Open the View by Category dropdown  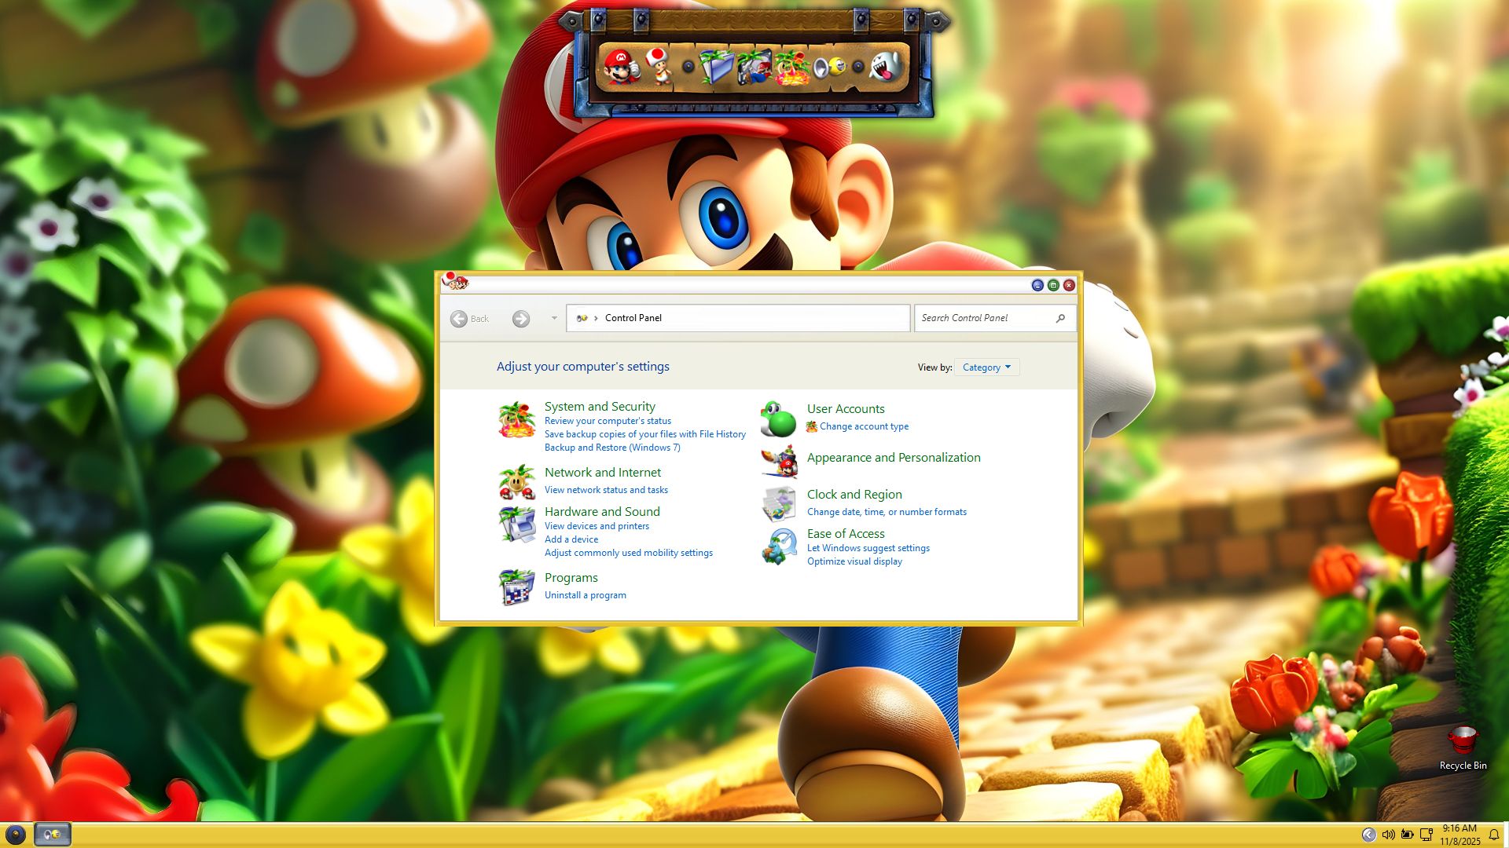pos(986,367)
